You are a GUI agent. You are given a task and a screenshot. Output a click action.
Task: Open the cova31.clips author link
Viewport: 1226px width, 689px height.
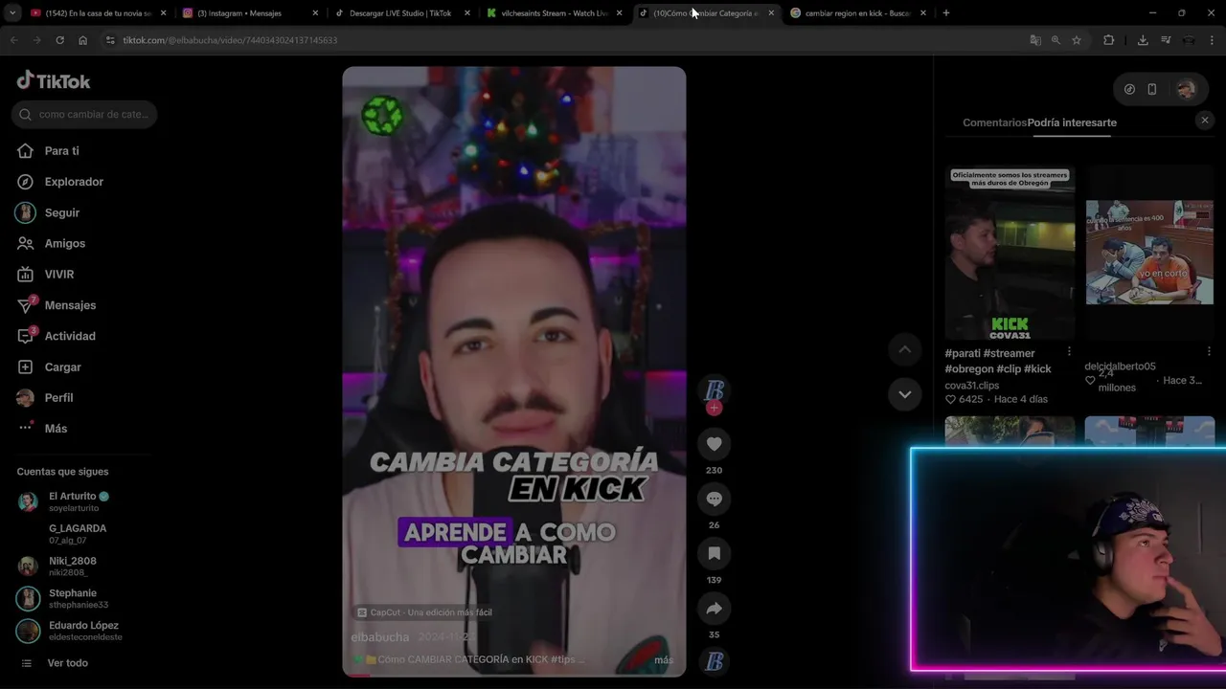coord(971,386)
